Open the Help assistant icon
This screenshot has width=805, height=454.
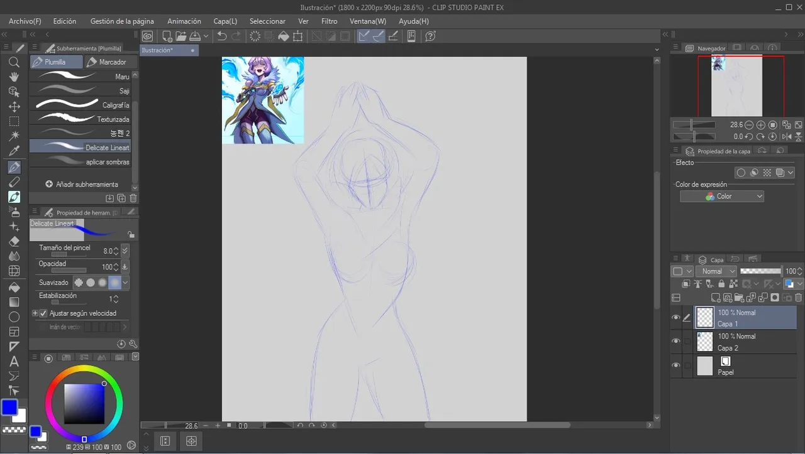click(431, 36)
